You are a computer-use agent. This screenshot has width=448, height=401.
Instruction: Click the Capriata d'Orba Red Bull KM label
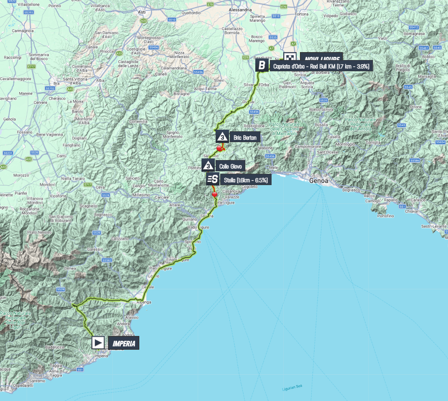point(321,66)
